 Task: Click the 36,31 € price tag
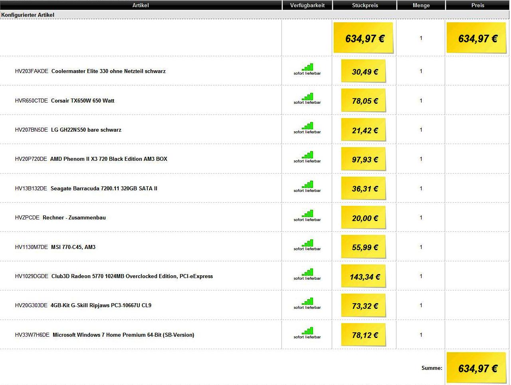click(x=364, y=188)
